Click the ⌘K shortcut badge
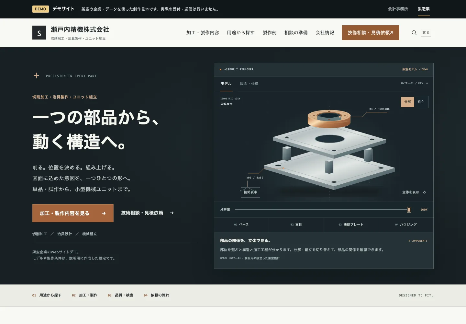 click(x=426, y=33)
